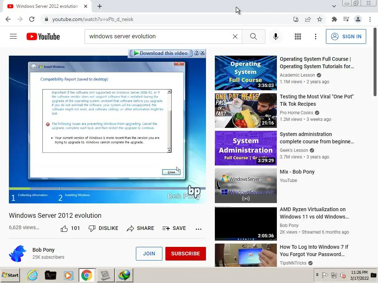The width and height of the screenshot is (378, 283).
Task: Open the Bob Pony channel avatar
Action: pyautogui.click(x=18, y=254)
